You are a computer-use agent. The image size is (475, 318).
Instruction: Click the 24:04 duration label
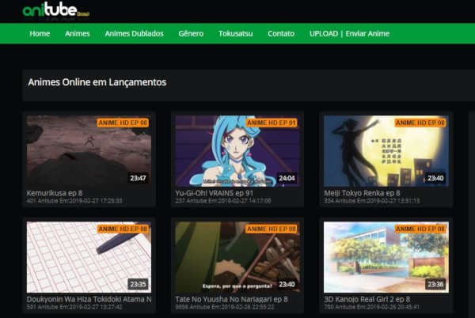tap(287, 178)
